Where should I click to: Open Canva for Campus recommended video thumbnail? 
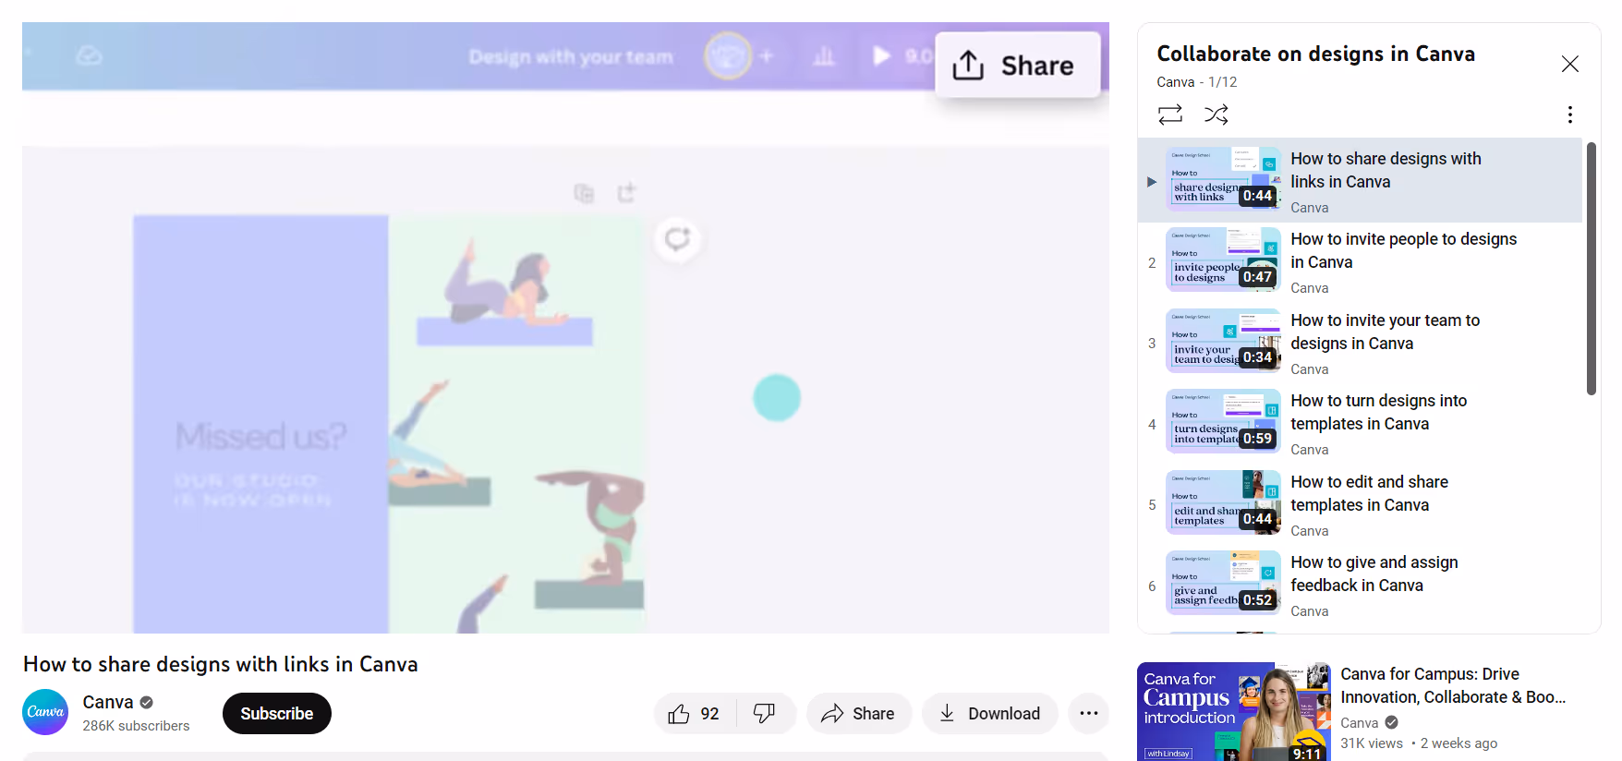tap(1234, 711)
